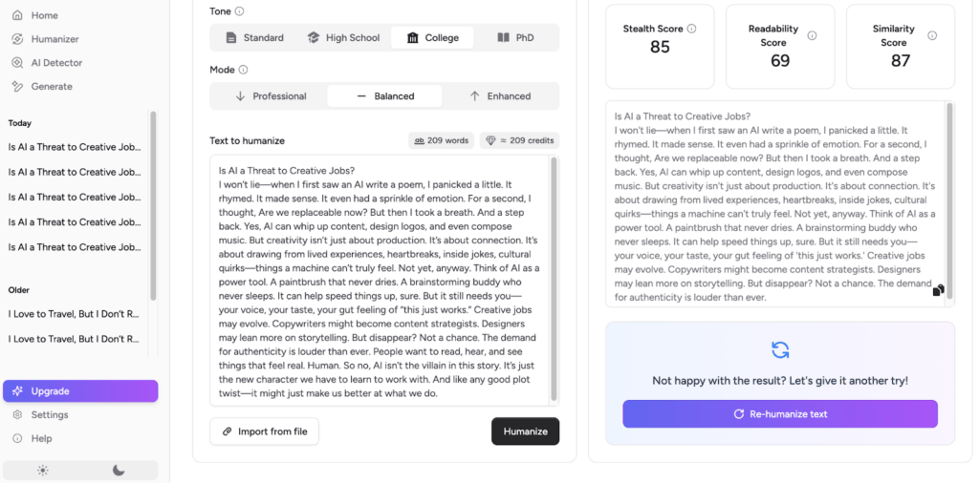This screenshot has height=483, width=979.
Task: Click Re-humanize text button
Action: coord(779,414)
